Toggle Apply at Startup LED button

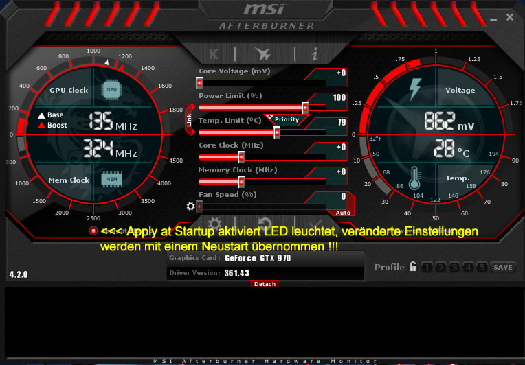[x=93, y=231]
